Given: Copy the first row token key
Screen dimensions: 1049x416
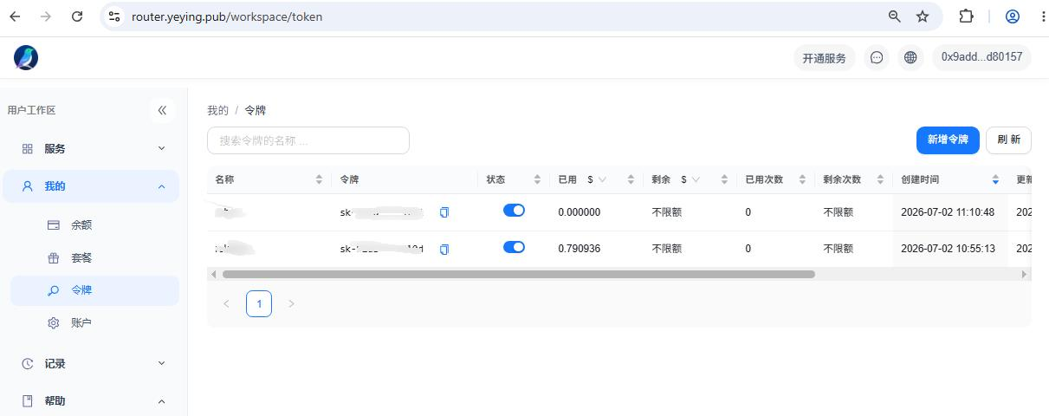Looking at the screenshot, I should click(x=444, y=212).
